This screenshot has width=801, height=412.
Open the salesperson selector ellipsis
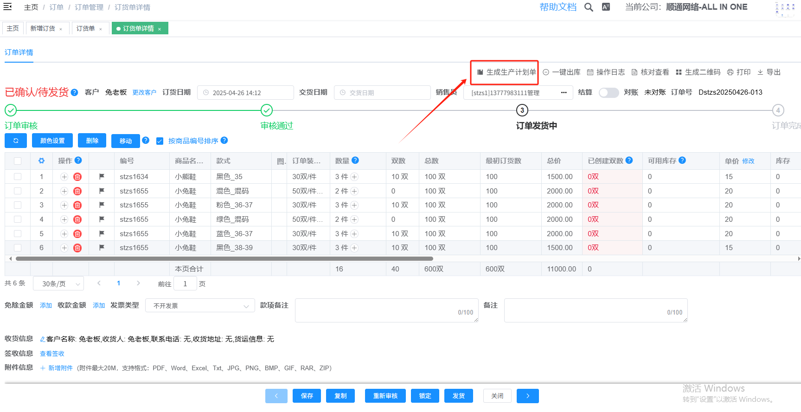(564, 93)
